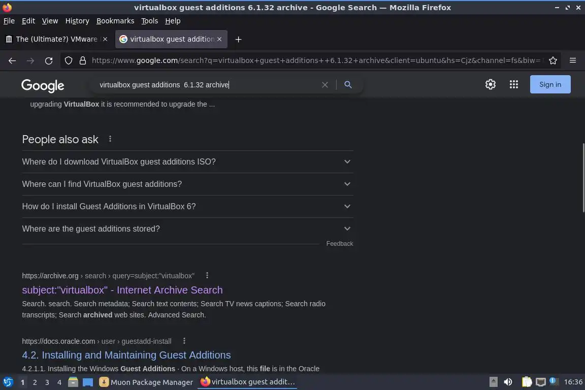Open the People also ask options menu
Image resolution: width=585 pixels, height=390 pixels.
click(110, 139)
